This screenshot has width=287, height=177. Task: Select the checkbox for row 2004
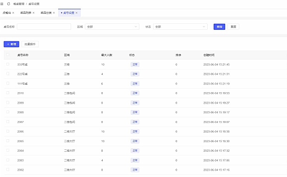pos(8,150)
